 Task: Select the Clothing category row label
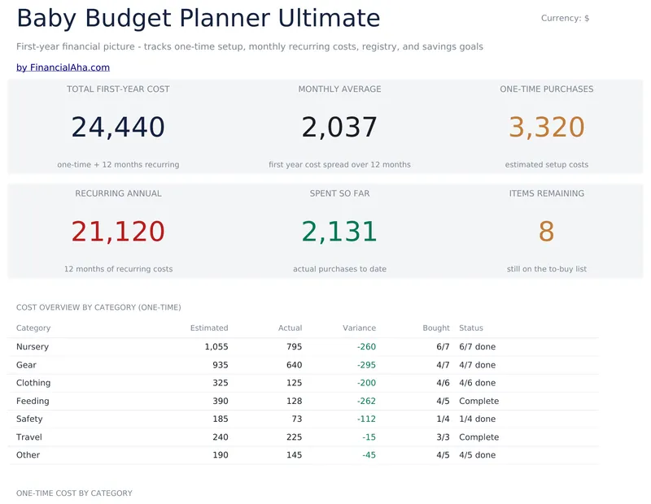33,383
